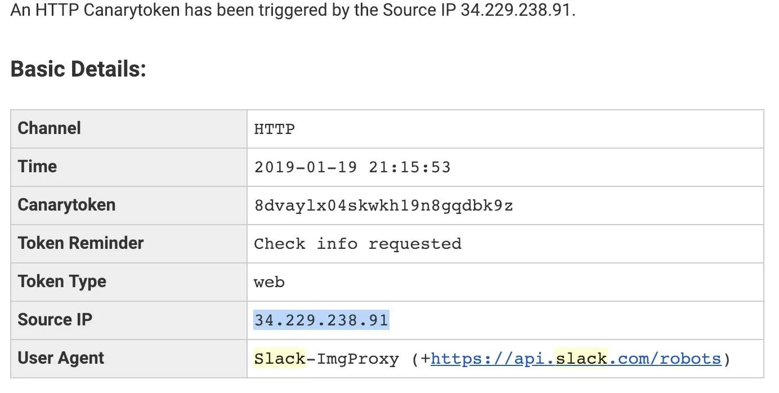The width and height of the screenshot is (779, 393).
Task: Click the Basic Details heading
Action: (x=78, y=69)
